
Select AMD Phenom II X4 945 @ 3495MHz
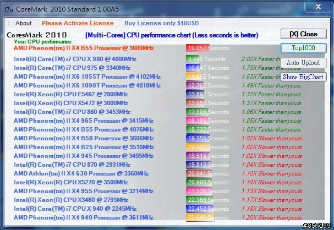(84, 156)
